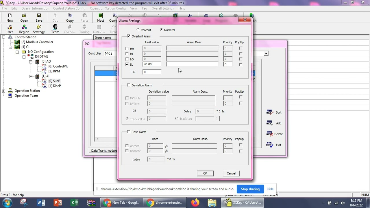Open a project with the Open icon
The image size is (370, 208).
(24, 18)
